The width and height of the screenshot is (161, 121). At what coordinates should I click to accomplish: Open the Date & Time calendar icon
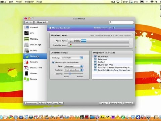tap(26, 68)
